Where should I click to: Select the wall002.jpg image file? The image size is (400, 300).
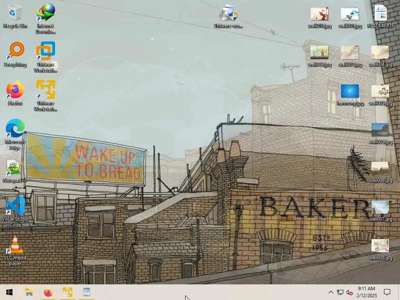click(350, 56)
